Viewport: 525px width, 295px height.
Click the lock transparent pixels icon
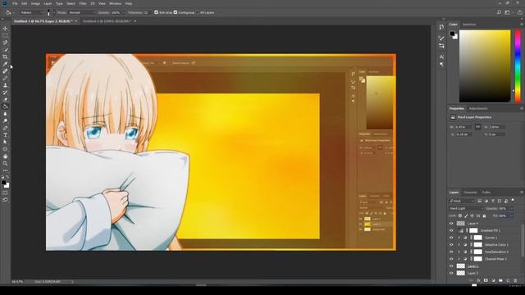[460, 216]
